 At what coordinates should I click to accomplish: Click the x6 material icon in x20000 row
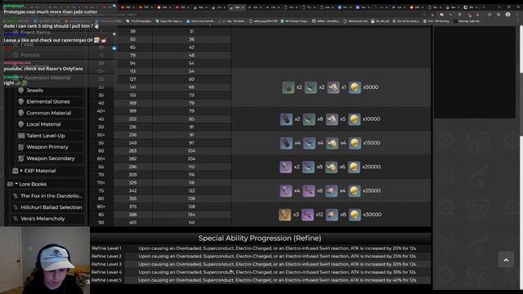coord(331,167)
